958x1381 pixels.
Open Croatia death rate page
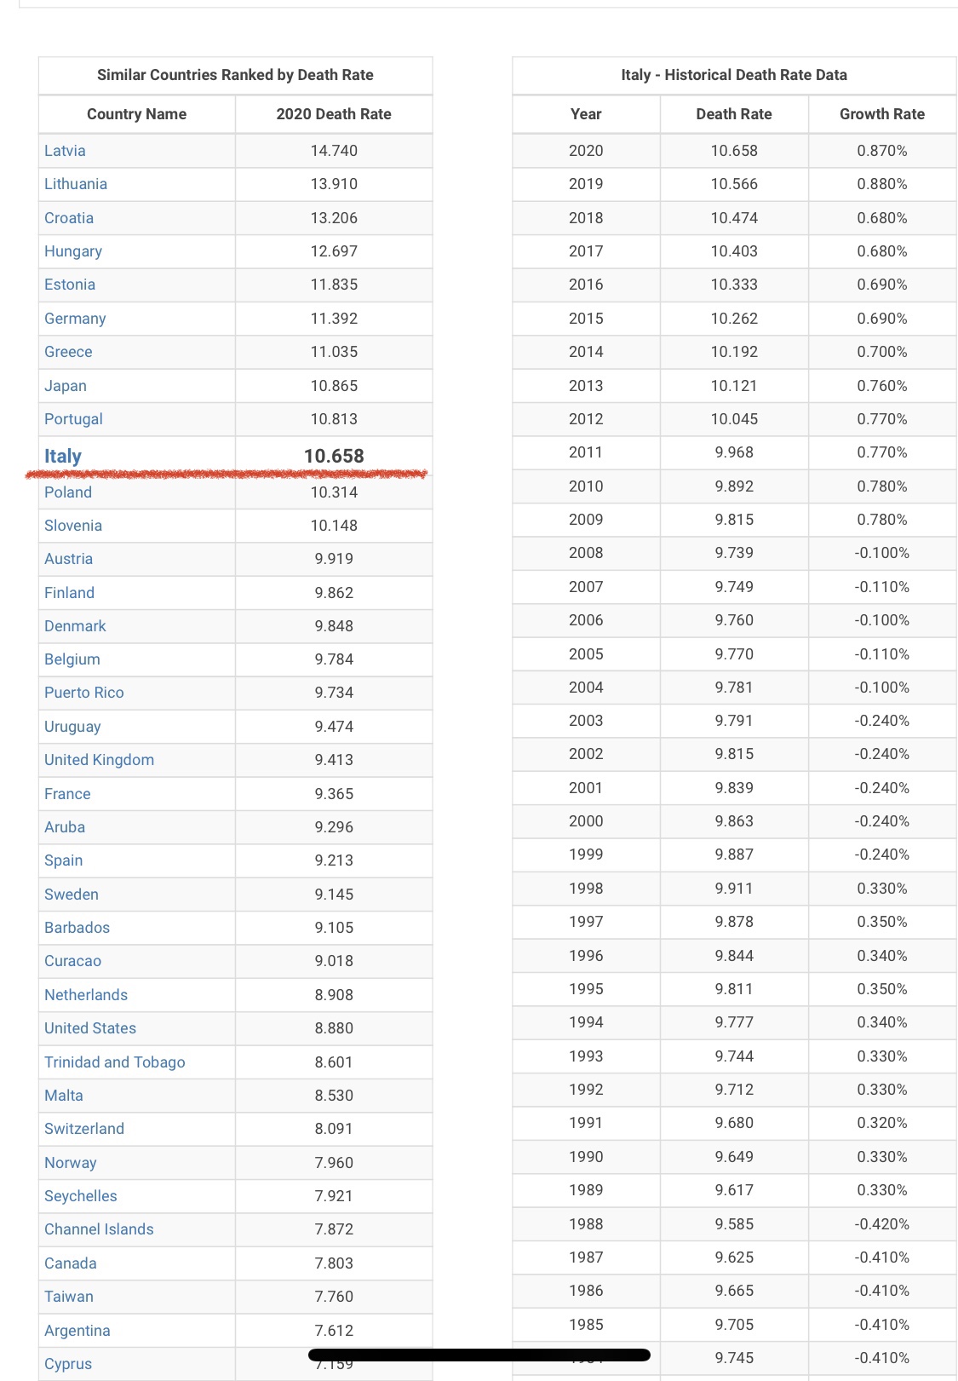tap(69, 218)
